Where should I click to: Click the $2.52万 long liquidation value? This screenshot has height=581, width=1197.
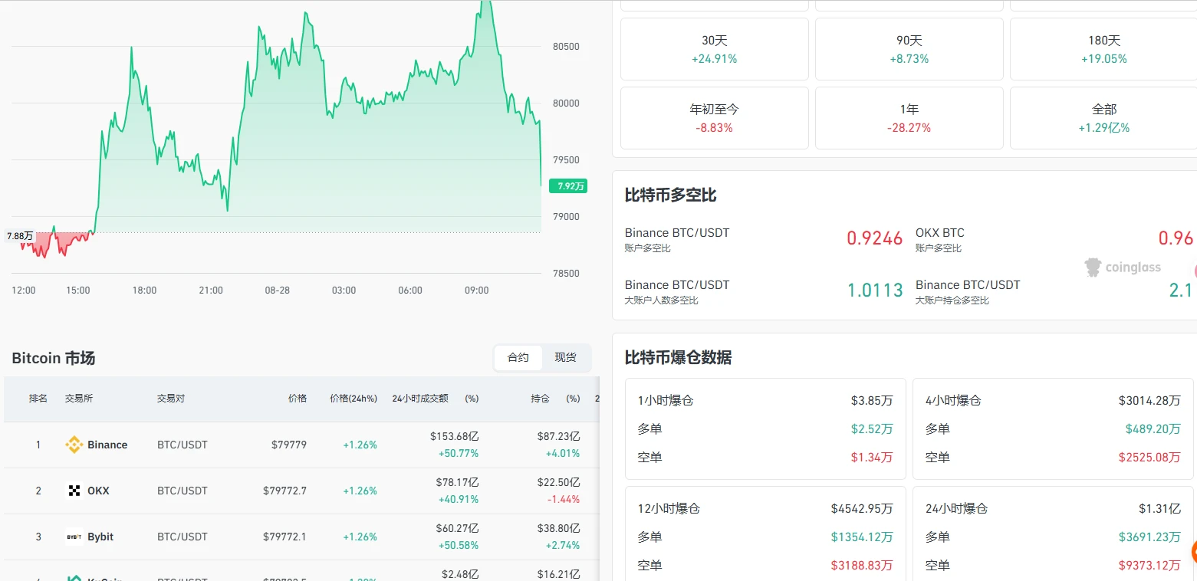(x=872, y=428)
